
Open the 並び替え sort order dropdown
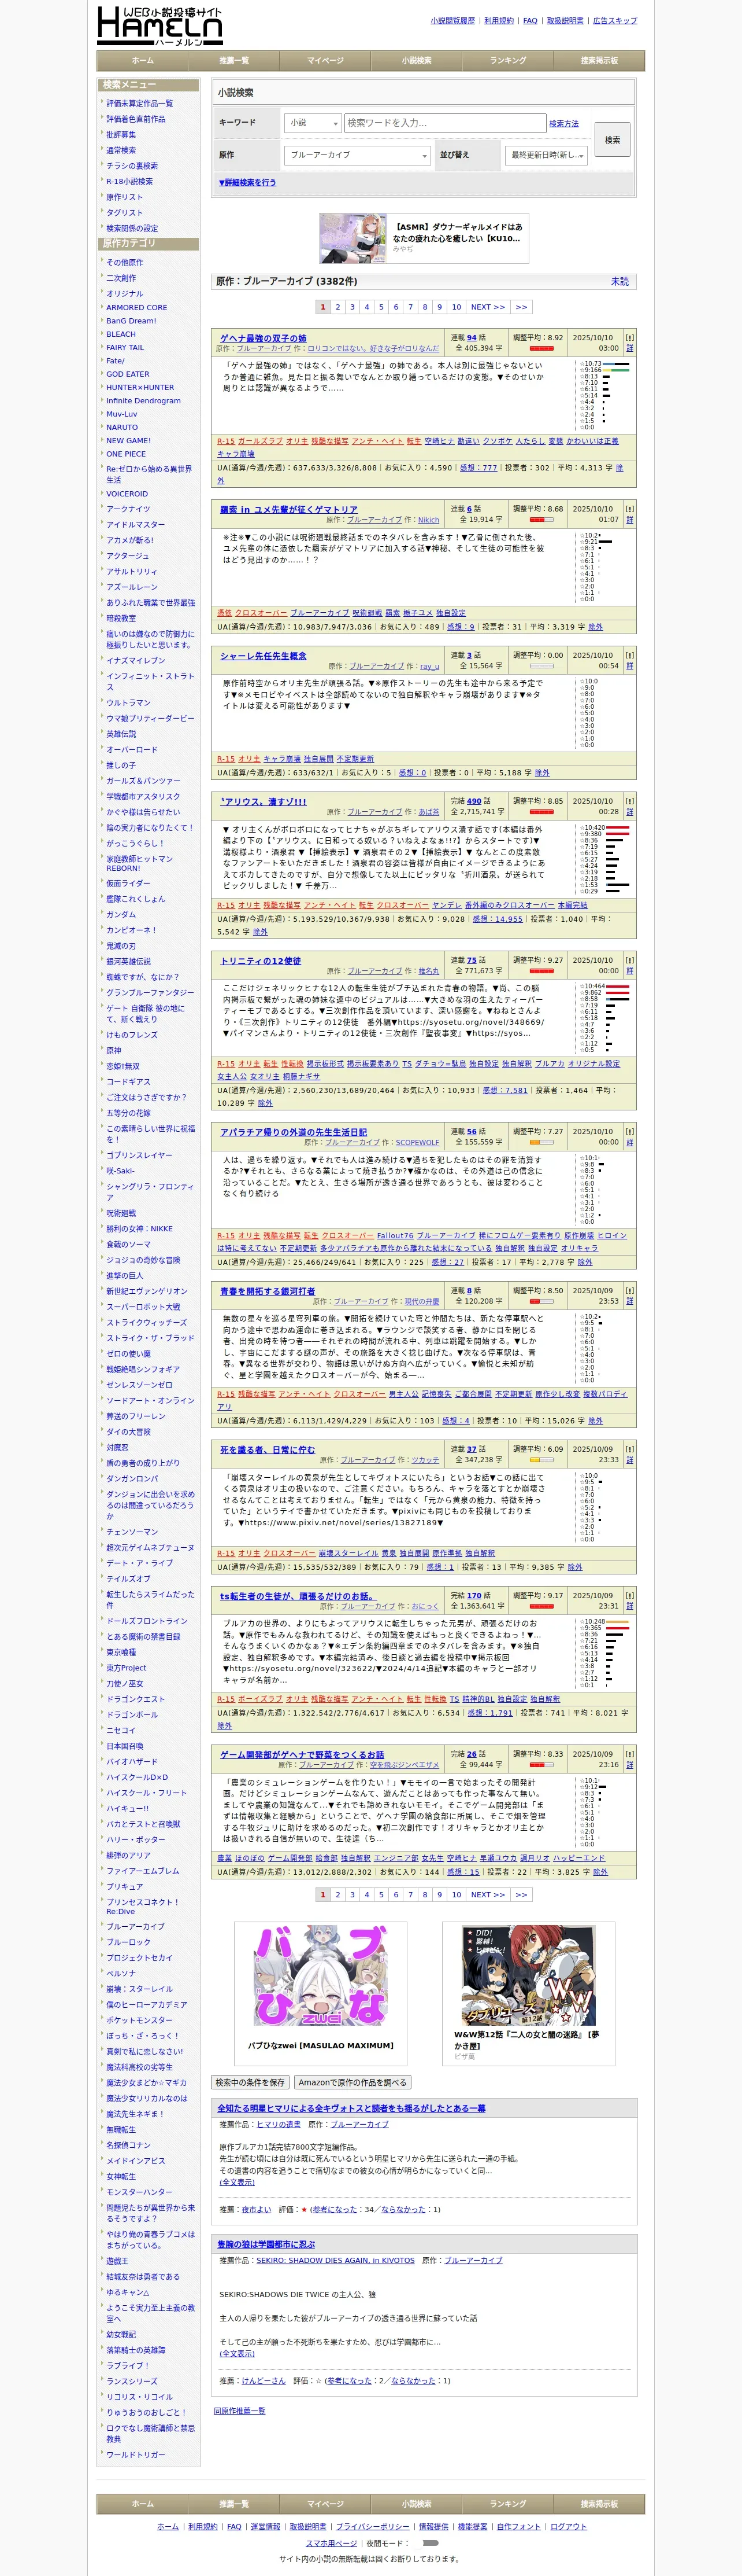click(x=546, y=155)
